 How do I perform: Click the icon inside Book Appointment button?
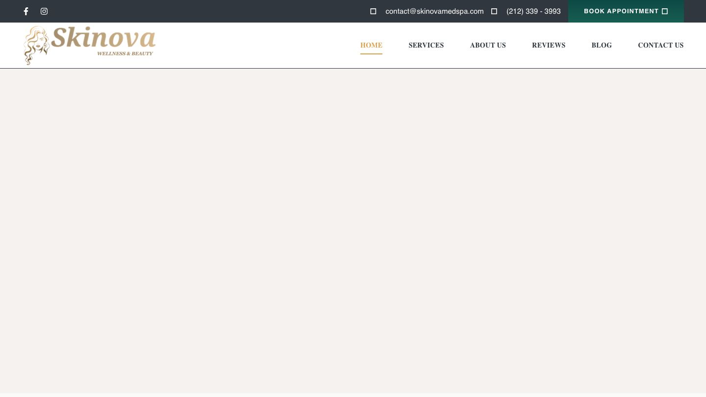[x=665, y=11]
